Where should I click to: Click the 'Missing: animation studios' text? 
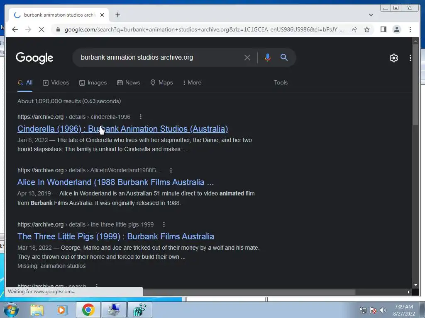(x=51, y=266)
